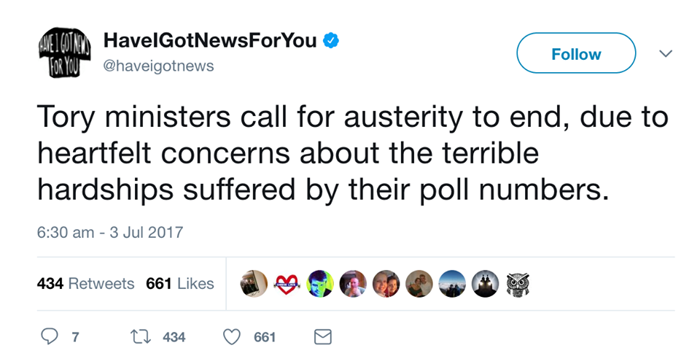View the 434 Retweets list
This screenshot has width=700, height=356.
tap(85, 283)
